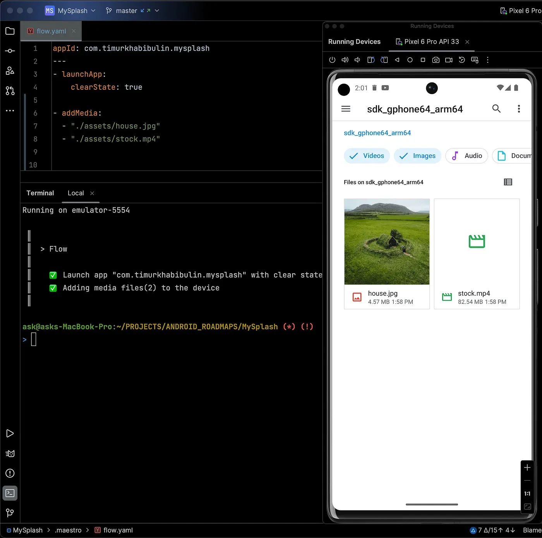Toggle the Videos filter chip
This screenshot has width=542, height=538.
(367, 156)
